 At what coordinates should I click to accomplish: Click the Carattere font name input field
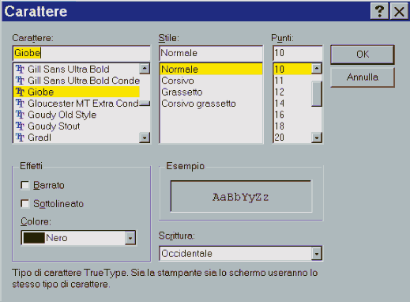(x=81, y=53)
